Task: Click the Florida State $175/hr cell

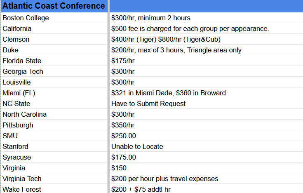Action: pyautogui.click(x=206, y=61)
